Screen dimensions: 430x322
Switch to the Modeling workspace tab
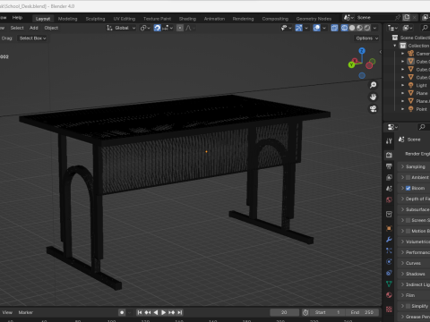pos(67,19)
